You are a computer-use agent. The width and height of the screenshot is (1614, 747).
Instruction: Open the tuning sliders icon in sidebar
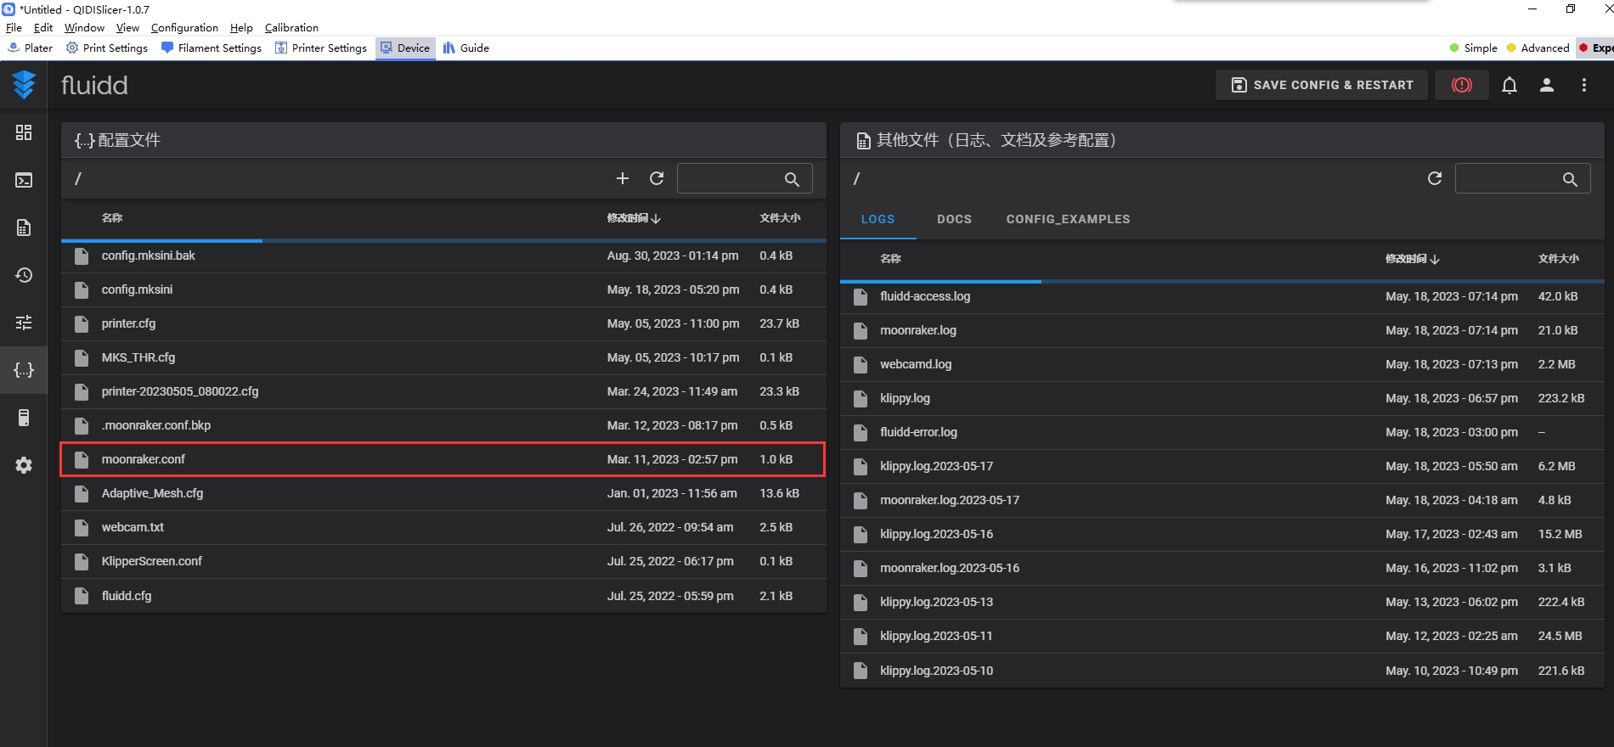[x=24, y=323]
